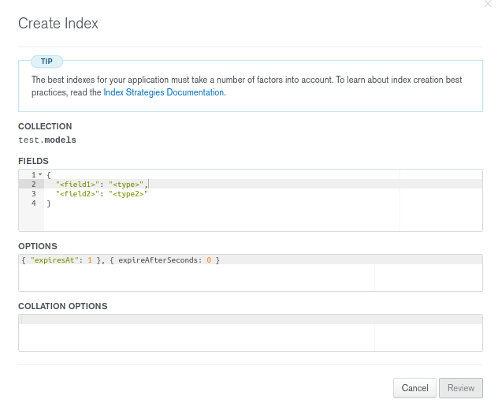Screen dimensions: 498x407
Task: Select line number 3 in the gutter
Action: [34, 193]
